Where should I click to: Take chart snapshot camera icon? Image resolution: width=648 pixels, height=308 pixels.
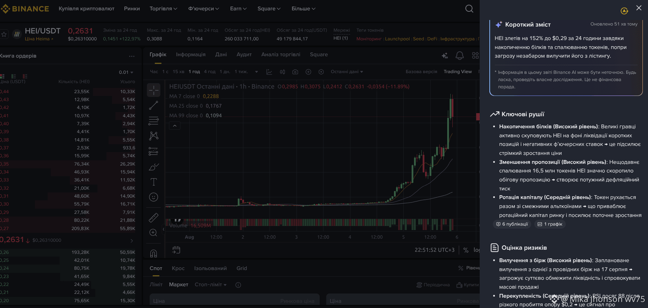pos(295,72)
